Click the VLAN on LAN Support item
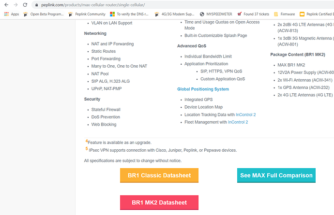The width and height of the screenshot is (334, 215). [x=112, y=23]
